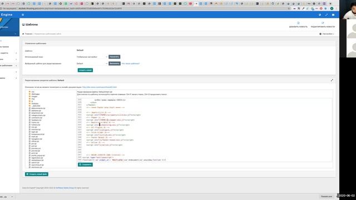This screenshot has width=356, height=200.
Task: Click Показать все in the downloads bar
Action: tap(327, 197)
